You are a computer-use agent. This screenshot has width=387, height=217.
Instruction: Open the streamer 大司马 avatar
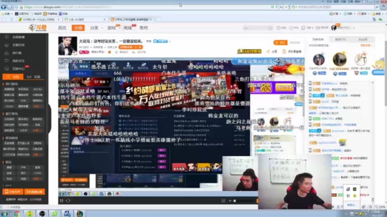[x=68, y=46]
